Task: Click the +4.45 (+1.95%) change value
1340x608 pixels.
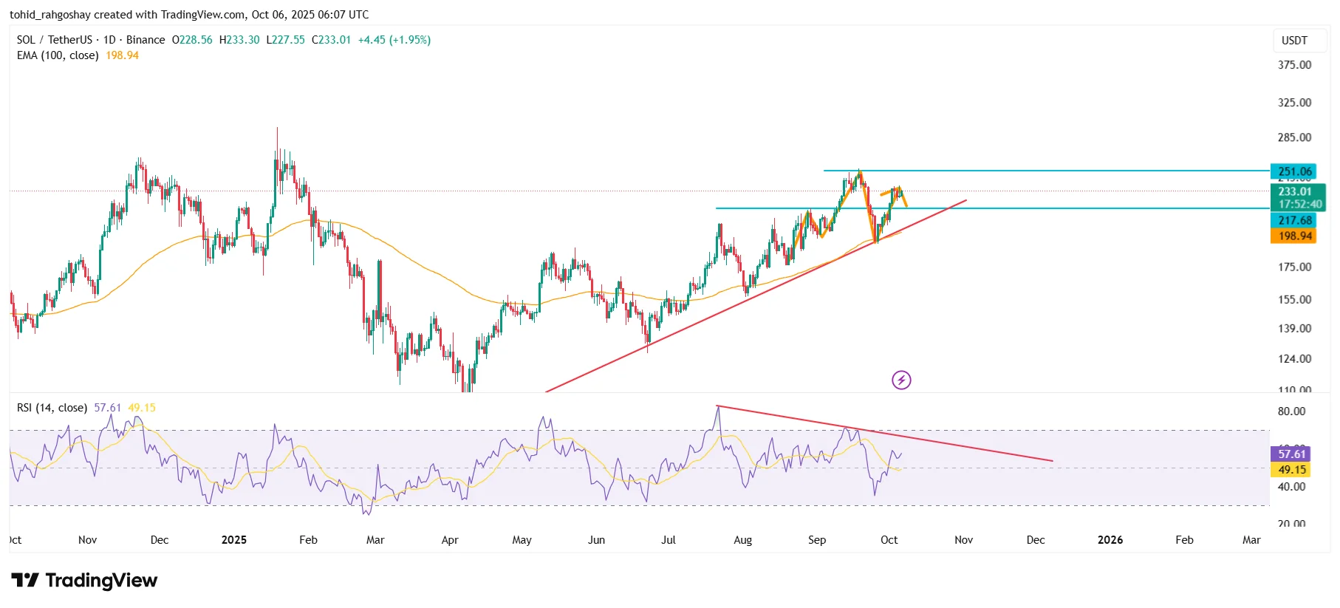Action: (x=394, y=40)
